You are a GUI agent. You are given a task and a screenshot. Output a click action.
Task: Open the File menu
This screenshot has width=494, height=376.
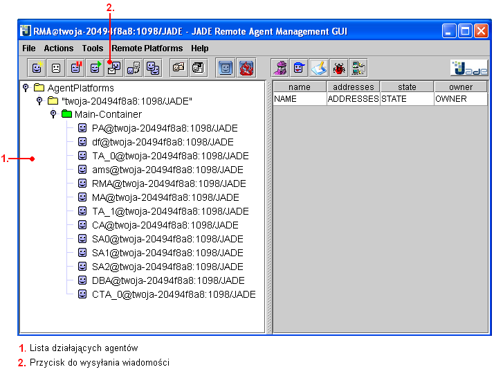[28, 48]
